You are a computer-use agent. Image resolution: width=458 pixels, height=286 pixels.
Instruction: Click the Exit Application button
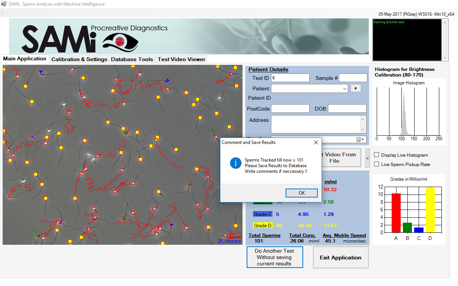(340, 258)
